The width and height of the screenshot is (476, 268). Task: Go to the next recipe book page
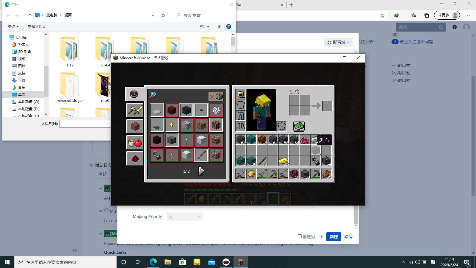201,171
